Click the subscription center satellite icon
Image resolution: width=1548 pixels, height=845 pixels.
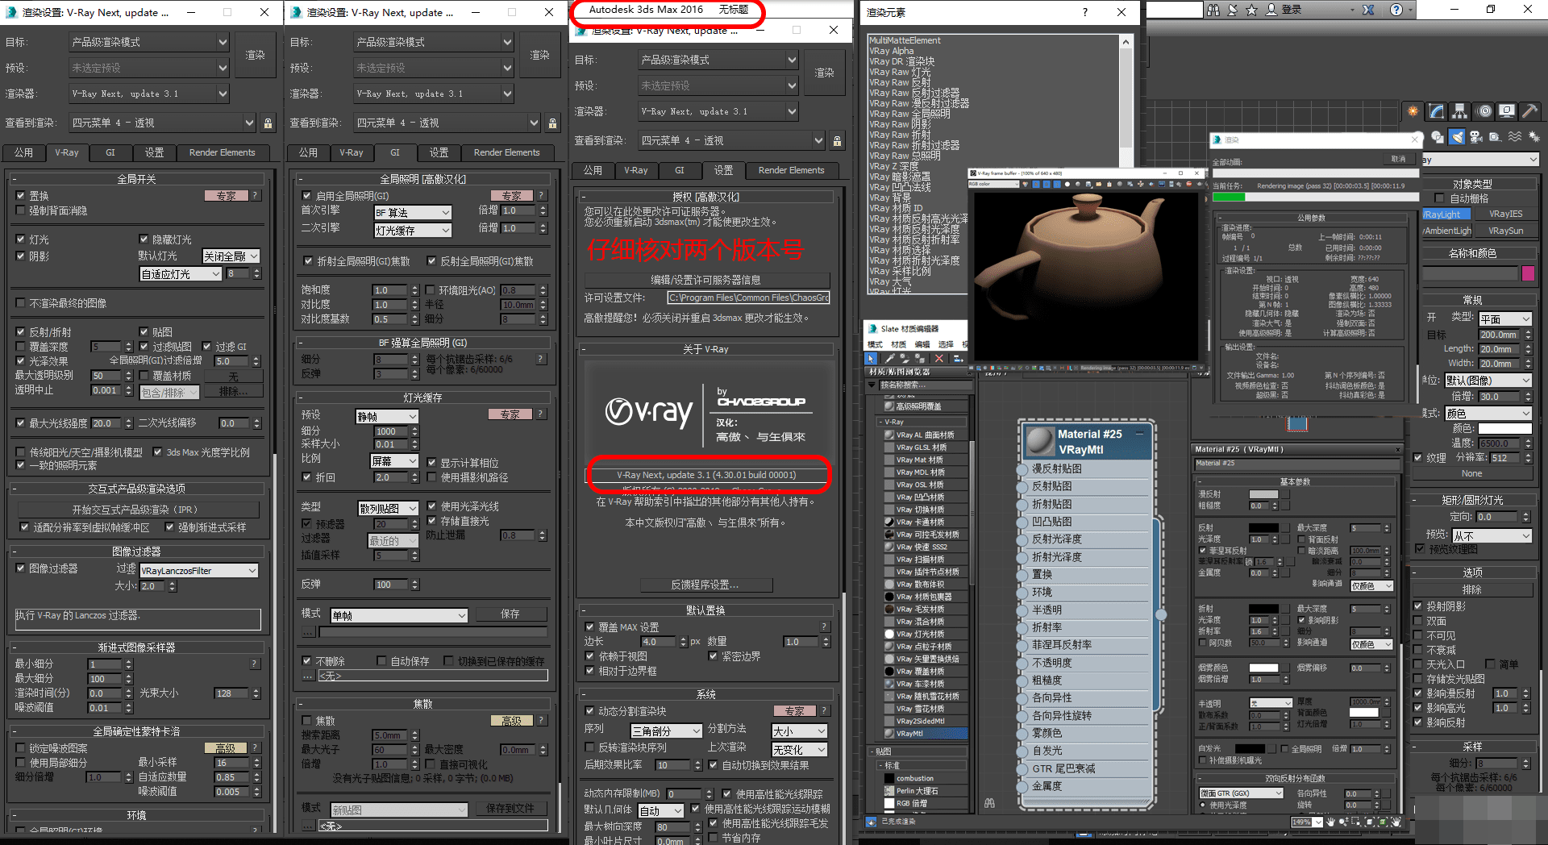pos(1233,10)
